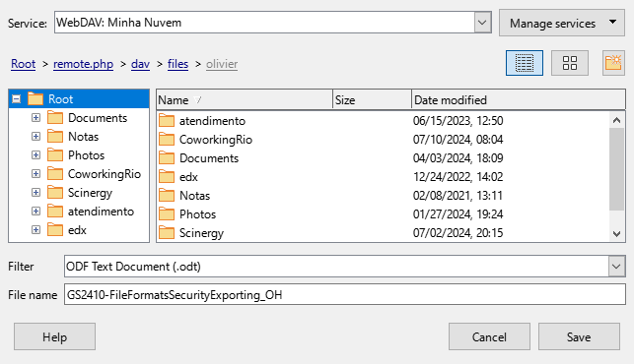The width and height of the screenshot is (634, 364).
Task: Go to files in breadcrumb
Action: (177, 64)
